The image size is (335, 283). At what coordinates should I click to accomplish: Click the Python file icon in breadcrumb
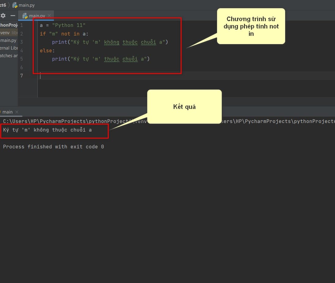(15, 5)
